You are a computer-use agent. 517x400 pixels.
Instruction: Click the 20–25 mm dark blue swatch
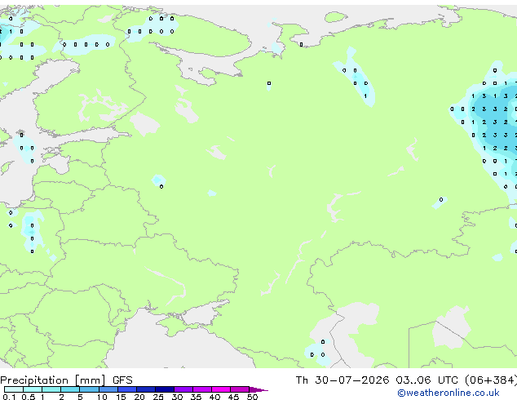pos(146,389)
